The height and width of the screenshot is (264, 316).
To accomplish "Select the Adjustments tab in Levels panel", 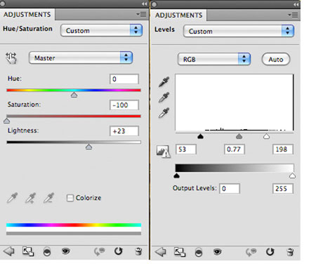I will pyautogui.click(x=178, y=15).
